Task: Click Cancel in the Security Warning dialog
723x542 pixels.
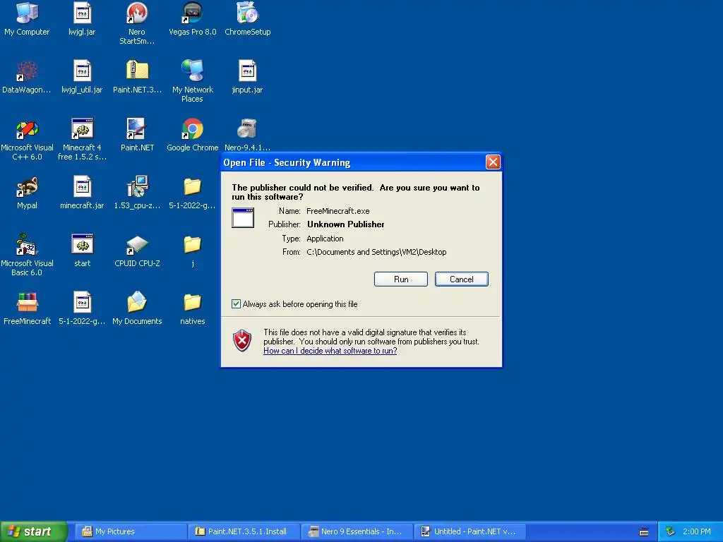Action: coord(461,279)
